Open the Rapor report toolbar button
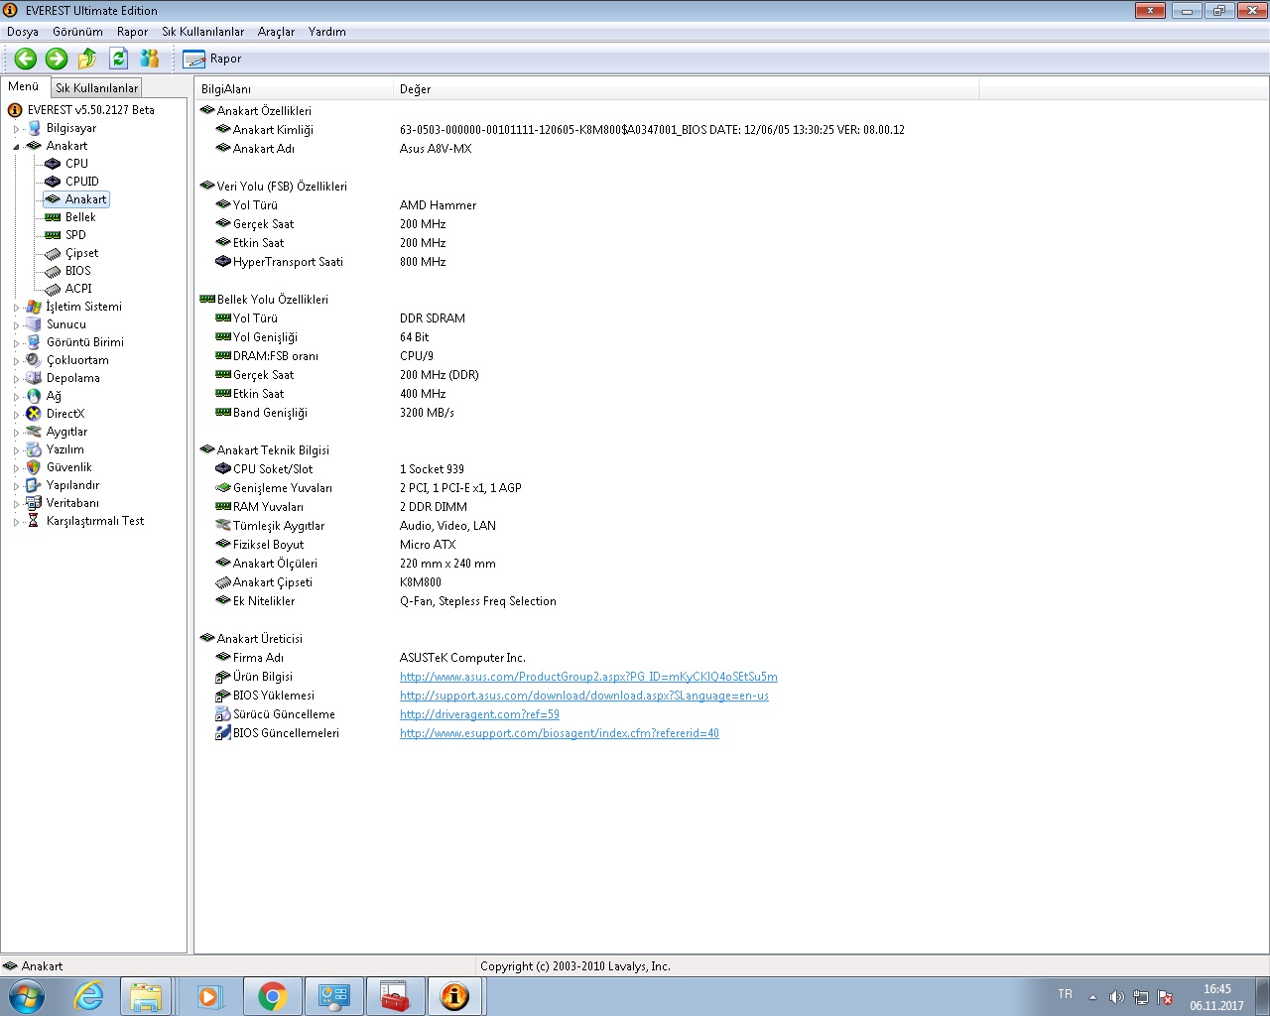This screenshot has height=1016, width=1270. pos(212,59)
